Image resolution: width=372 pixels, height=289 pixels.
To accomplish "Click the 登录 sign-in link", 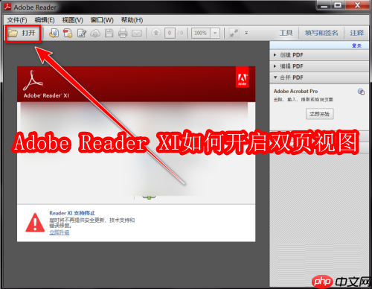I will coord(356,45).
